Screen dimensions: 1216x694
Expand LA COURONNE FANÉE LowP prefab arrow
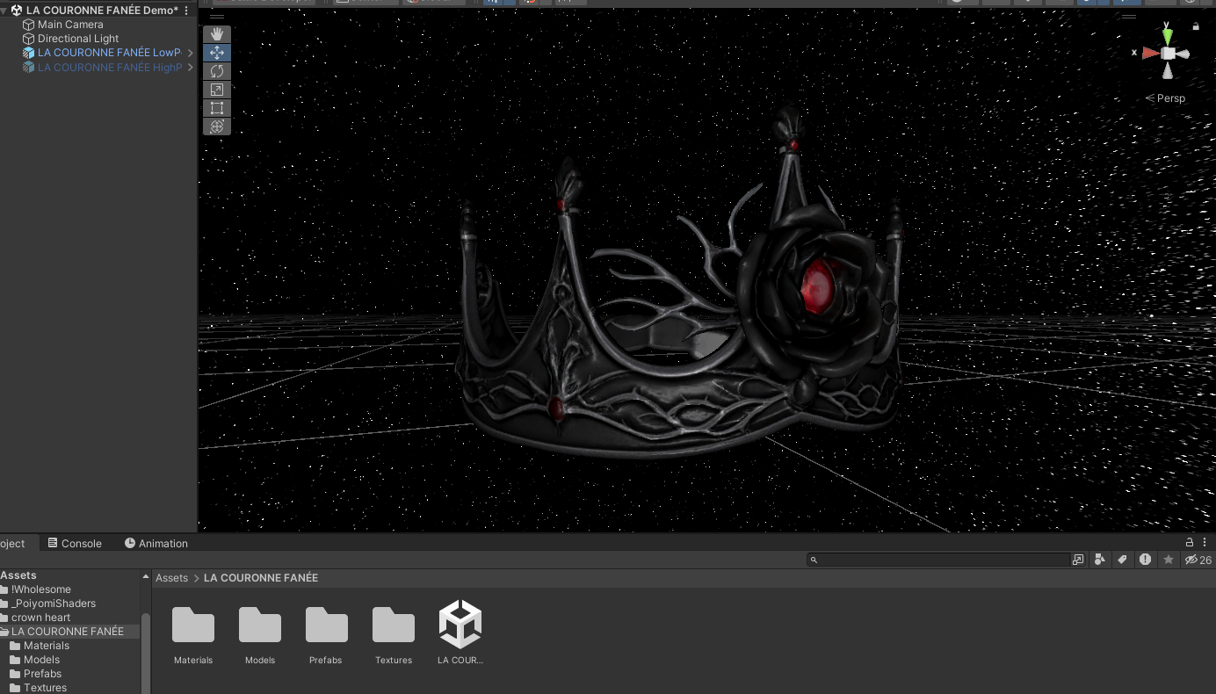coord(191,53)
